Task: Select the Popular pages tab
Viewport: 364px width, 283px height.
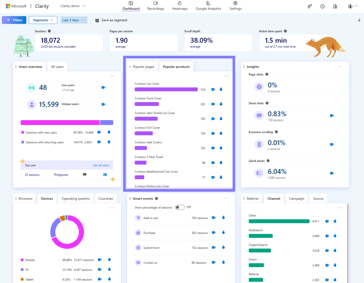Action: [143, 67]
